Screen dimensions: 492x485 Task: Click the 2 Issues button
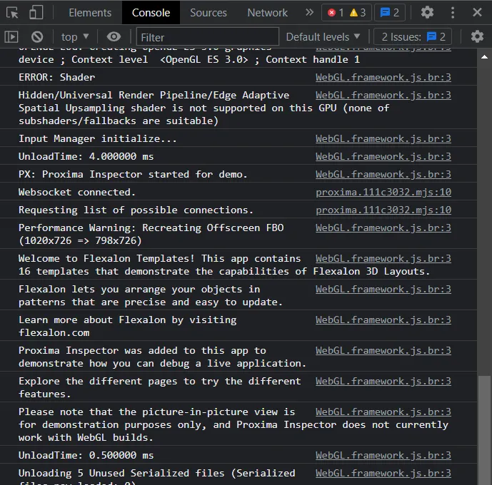click(413, 37)
